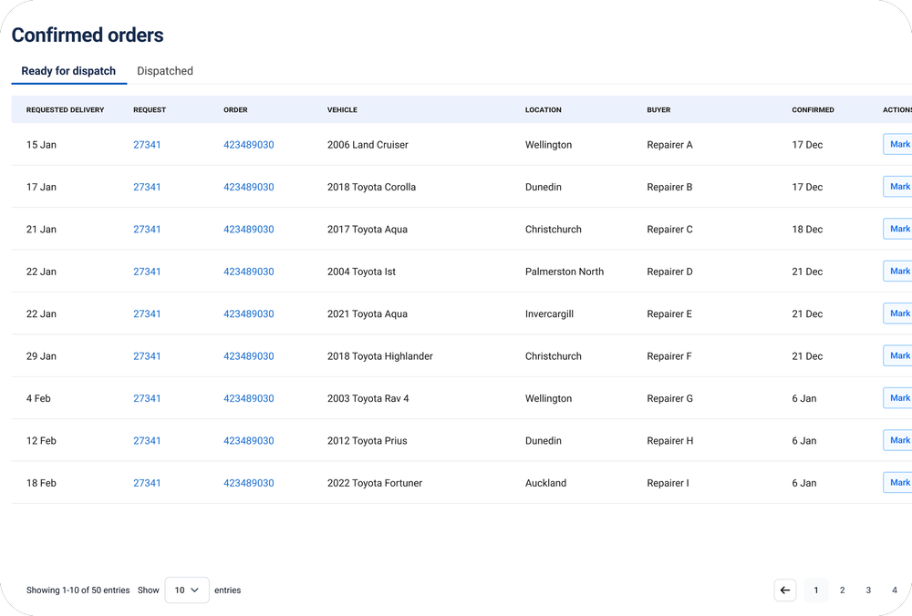Image resolution: width=912 pixels, height=616 pixels.
Task: Click Mark button for Repairer I row
Action: pyautogui.click(x=897, y=482)
